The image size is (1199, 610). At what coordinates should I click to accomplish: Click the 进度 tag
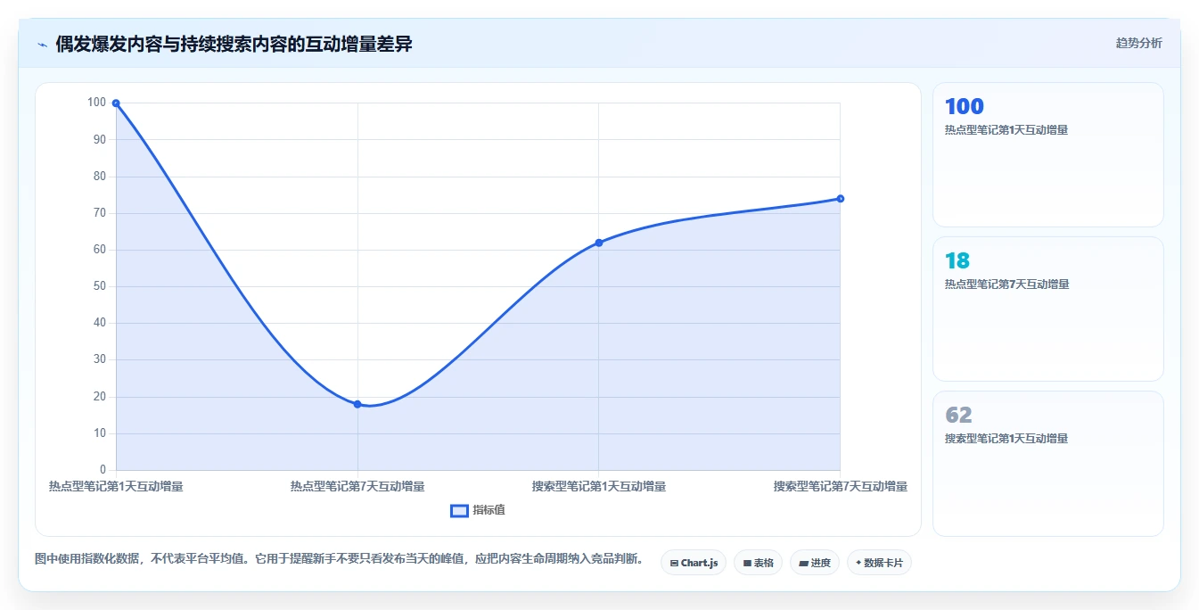click(x=815, y=563)
